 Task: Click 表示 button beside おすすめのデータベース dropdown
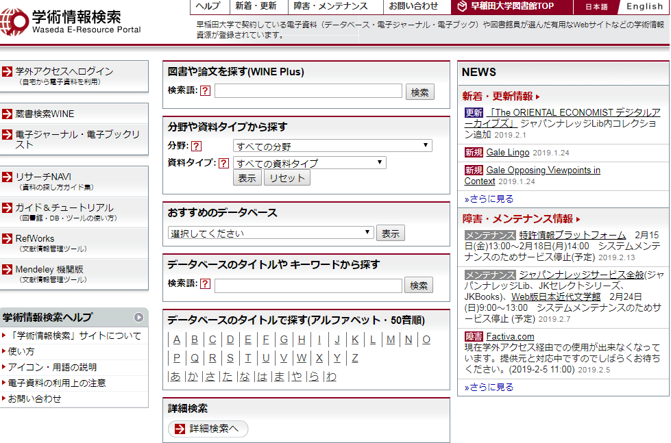click(390, 233)
